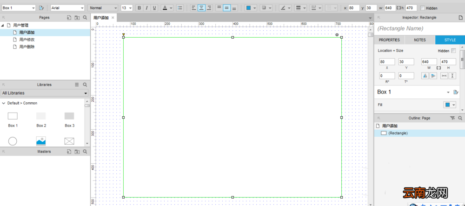Viewport: 465px width, 206px height.
Task: Add a new master in Masters panel
Action: 69,152
